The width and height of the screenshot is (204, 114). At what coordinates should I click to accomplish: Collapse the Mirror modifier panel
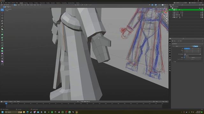173,46
